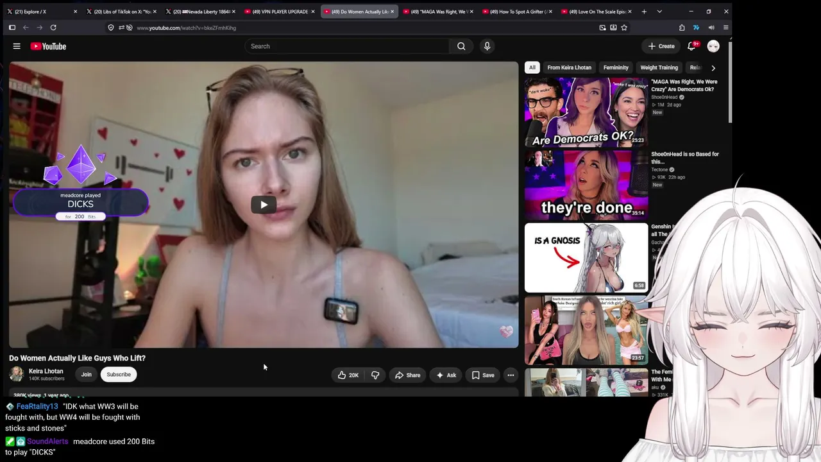Close the Libs of TikTok tab

tap(155, 12)
